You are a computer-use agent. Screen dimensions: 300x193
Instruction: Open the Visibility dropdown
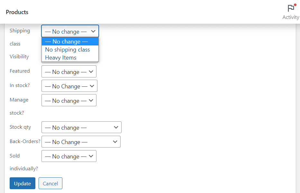[x=70, y=56]
